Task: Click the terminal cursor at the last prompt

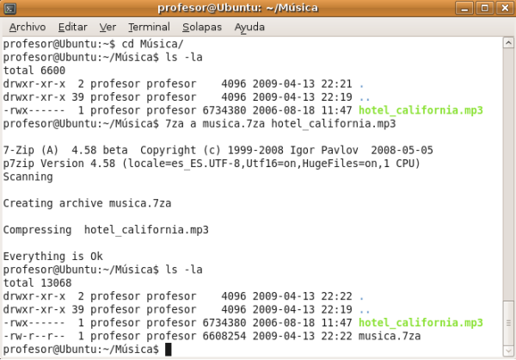Action: 169,349
